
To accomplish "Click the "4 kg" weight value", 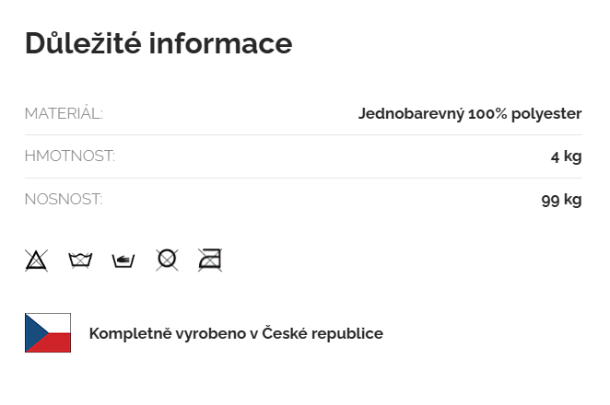I will [x=566, y=156].
